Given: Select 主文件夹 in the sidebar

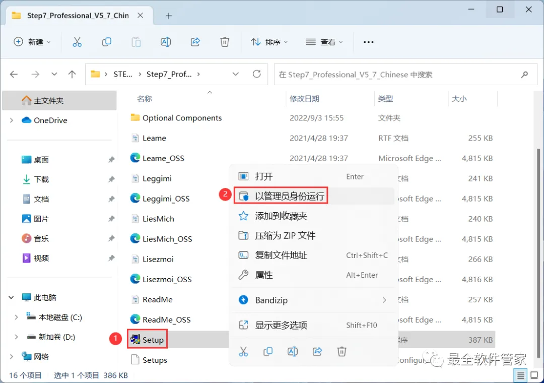Looking at the screenshot, I should coord(59,101).
